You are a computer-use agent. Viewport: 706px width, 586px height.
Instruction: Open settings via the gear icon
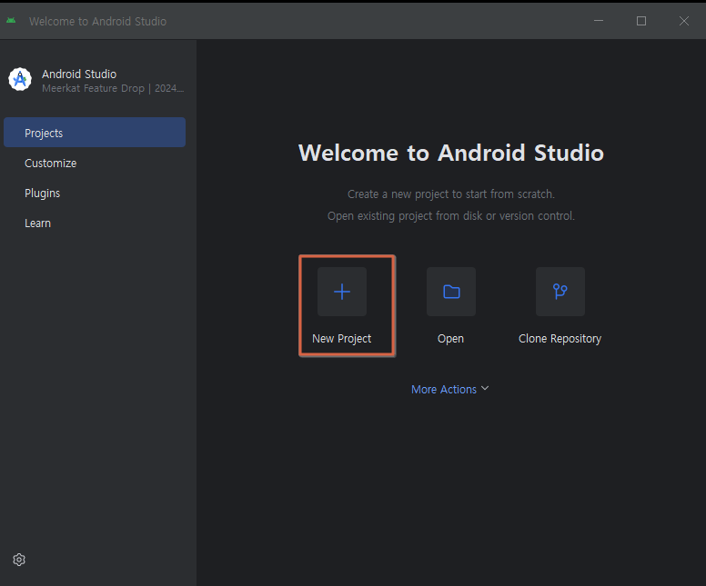(19, 560)
